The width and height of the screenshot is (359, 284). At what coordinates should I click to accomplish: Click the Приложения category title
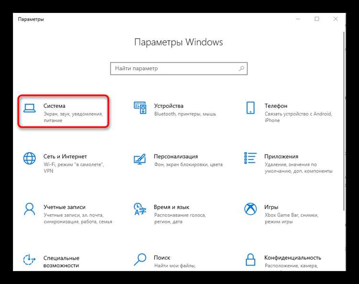(281, 157)
